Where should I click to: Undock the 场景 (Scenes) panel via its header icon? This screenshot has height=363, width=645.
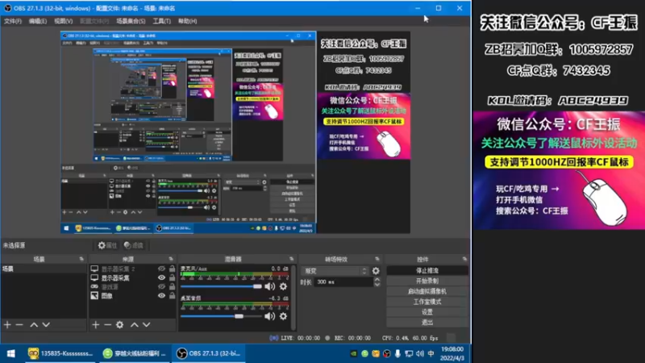point(81,259)
